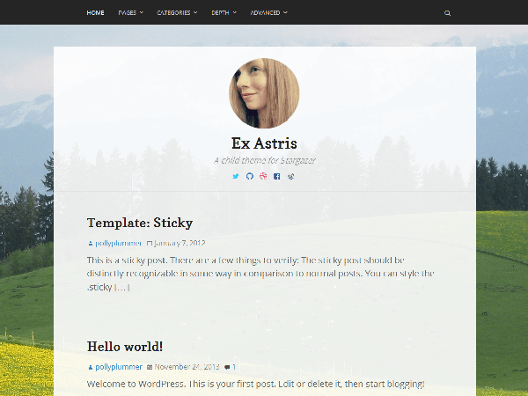The image size is (528, 396).
Task: Open the Depth dropdown menu
Action: click(x=224, y=12)
